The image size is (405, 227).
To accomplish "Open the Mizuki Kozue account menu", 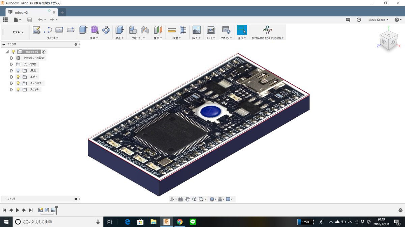I will [x=378, y=20].
